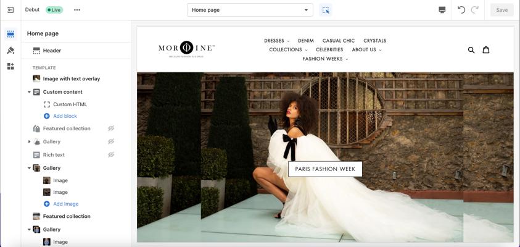
Task: Click the exit editor icon at top left
Action: [10, 10]
